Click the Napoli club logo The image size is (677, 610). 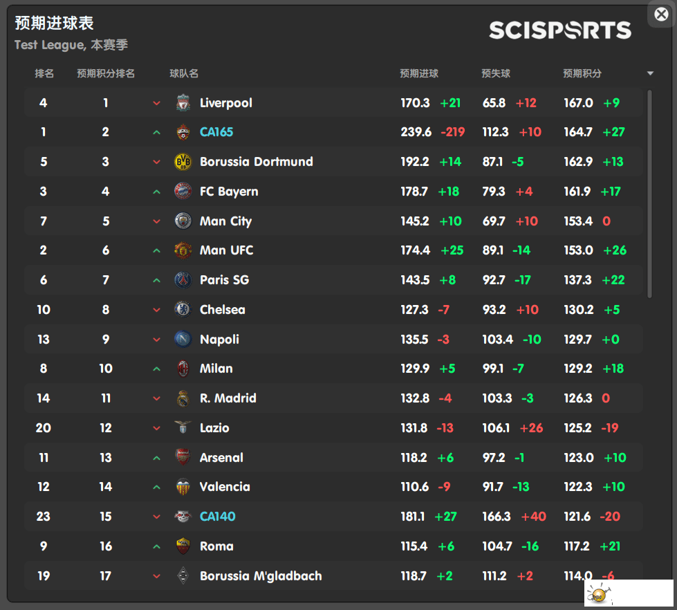coord(183,340)
